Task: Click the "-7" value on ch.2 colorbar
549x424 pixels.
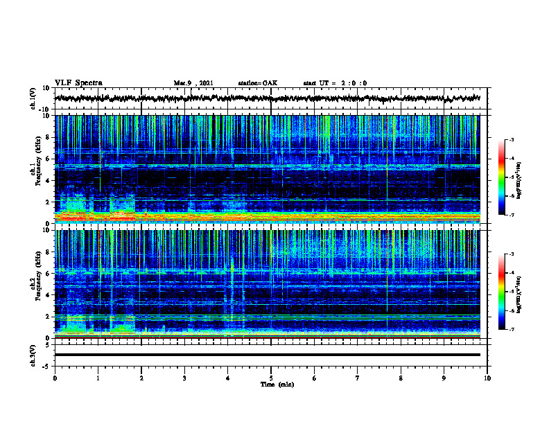Action: coord(512,330)
